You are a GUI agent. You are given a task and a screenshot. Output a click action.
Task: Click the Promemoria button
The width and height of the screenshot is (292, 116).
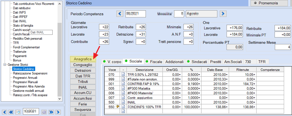point(269,3)
